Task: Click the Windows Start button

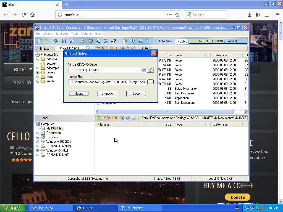Action: click(x=13, y=208)
